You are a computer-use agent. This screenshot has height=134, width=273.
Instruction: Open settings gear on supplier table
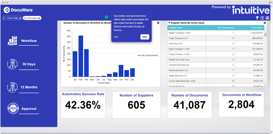[x=265, y=23]
